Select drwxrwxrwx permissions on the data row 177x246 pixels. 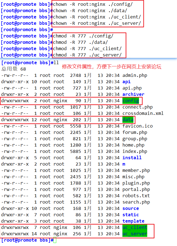[x=15, y=120]
